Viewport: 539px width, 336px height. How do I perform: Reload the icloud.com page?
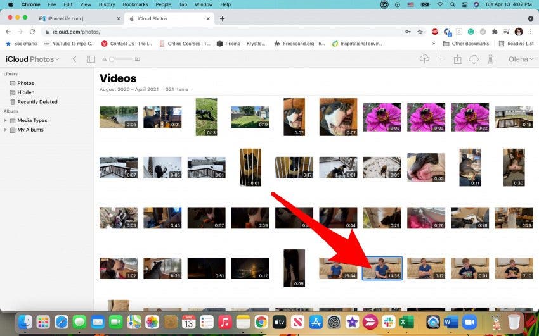(x=32, y=32)
